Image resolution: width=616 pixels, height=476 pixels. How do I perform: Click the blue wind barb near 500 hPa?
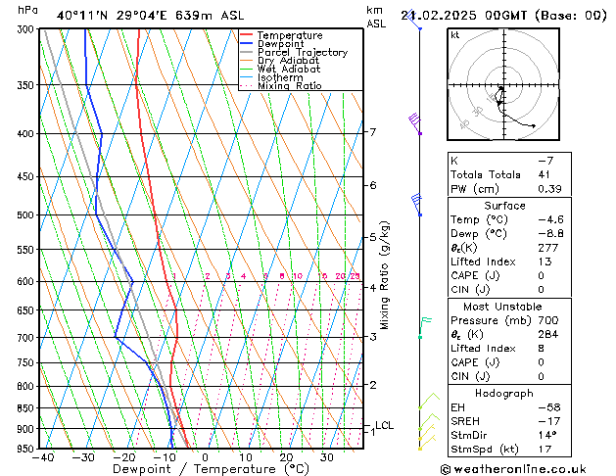[416, 205]
